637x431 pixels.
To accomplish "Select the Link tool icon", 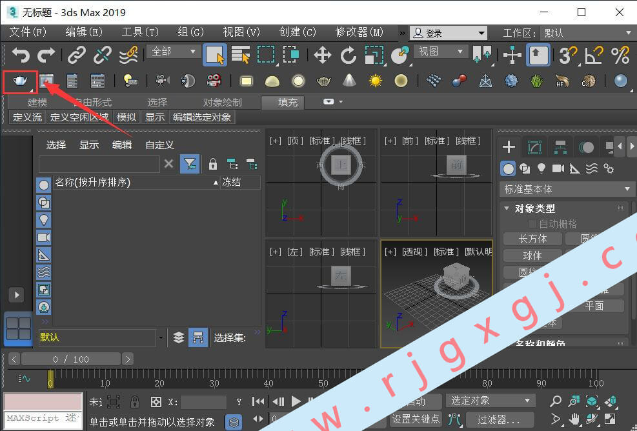I will (x=76, y=55).
